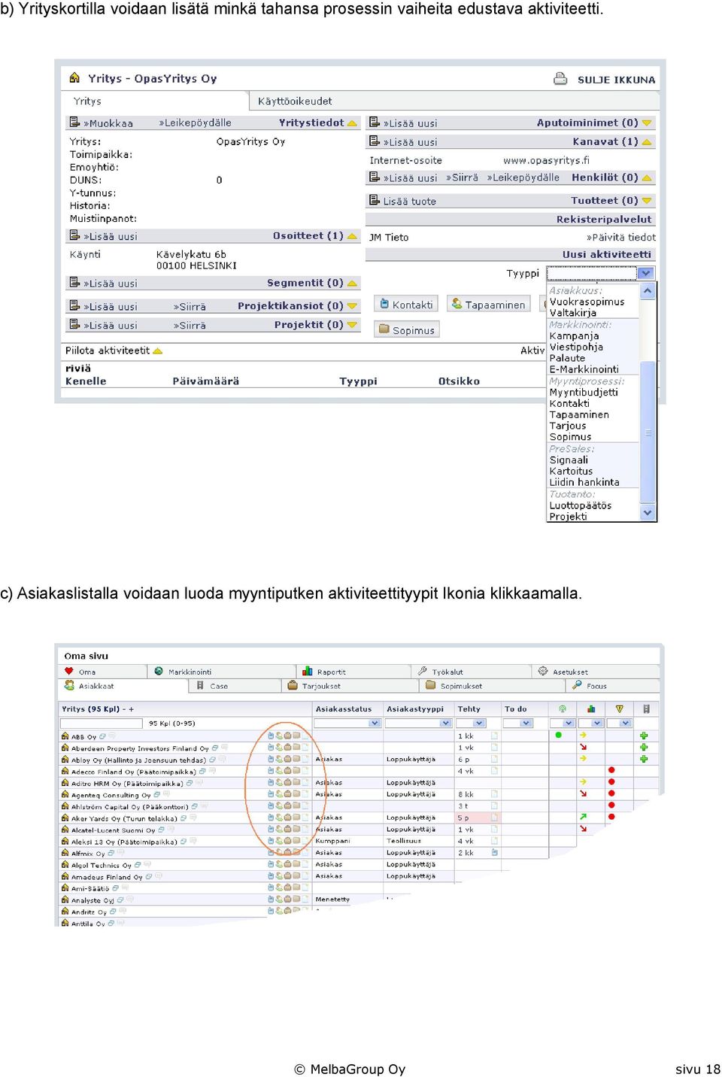Expand the Tuotteet section arrow

647,201
